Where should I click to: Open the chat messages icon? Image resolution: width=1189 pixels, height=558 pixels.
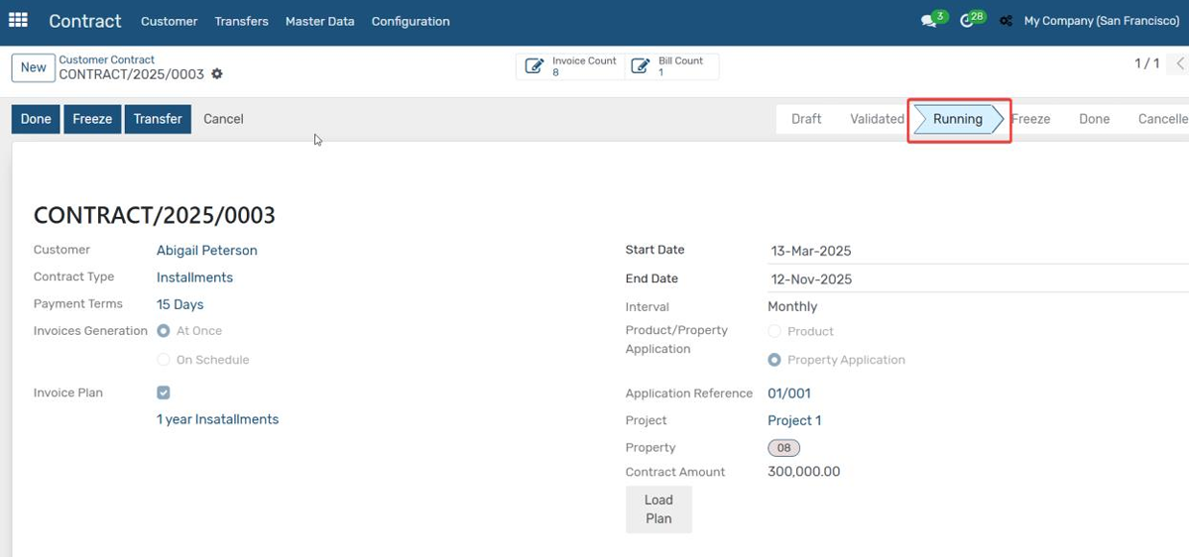(928, 22)
